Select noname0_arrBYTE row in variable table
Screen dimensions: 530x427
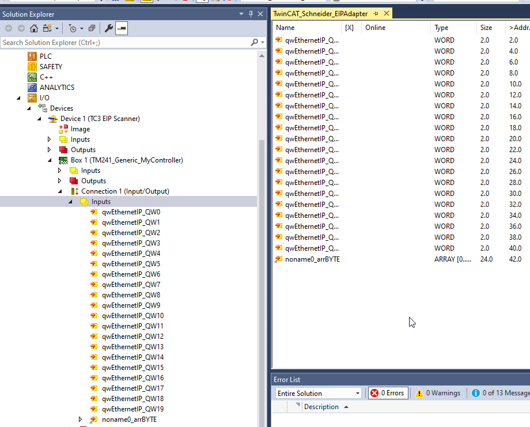(402, 259)
